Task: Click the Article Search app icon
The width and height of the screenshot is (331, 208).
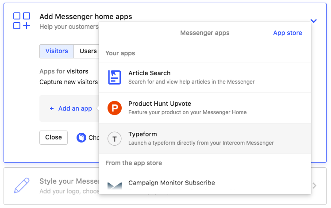Action: click(x=115, y=77)
